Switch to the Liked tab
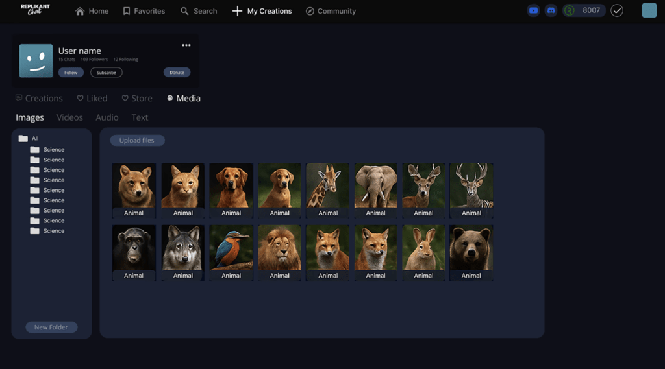 [92, 98]
